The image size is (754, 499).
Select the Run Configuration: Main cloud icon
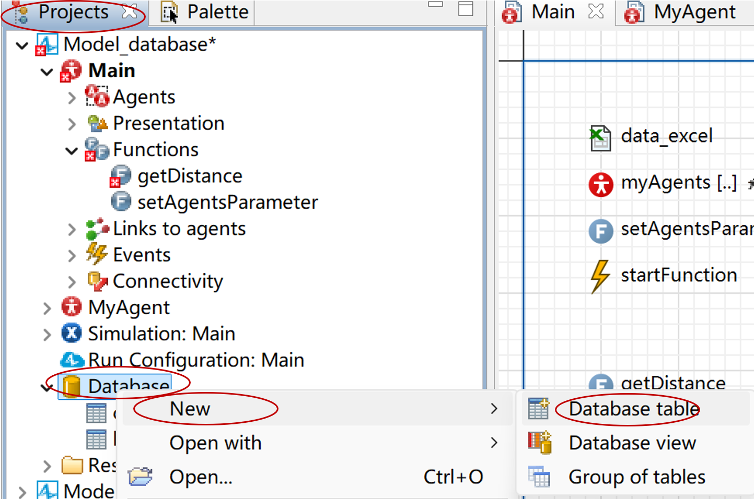pos(72,360)
